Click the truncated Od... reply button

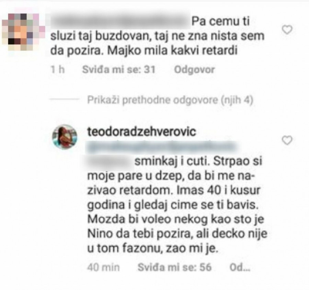point(240,268)
